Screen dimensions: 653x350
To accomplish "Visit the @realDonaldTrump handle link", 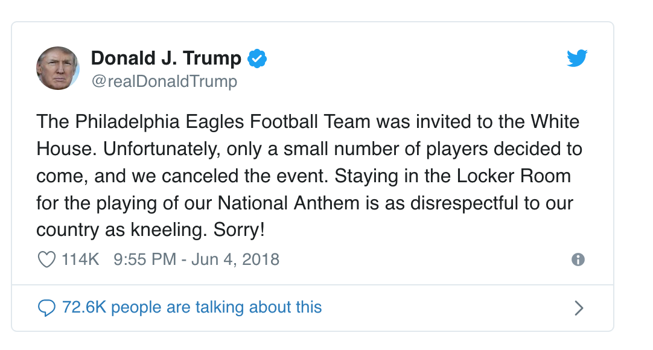I will point(165,81).
